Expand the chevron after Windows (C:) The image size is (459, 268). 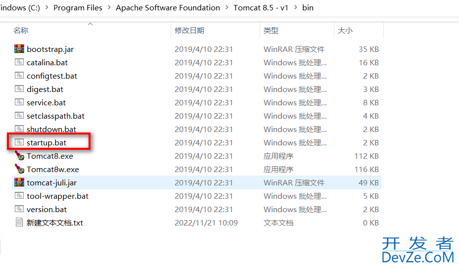(47, 7)
